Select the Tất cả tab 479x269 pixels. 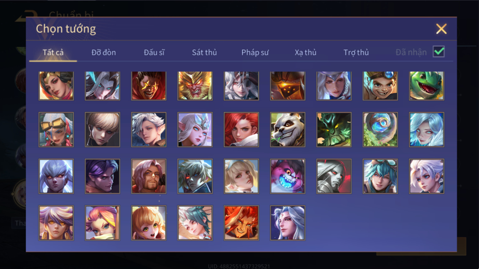pyautogui.click(x=53, y=52)
